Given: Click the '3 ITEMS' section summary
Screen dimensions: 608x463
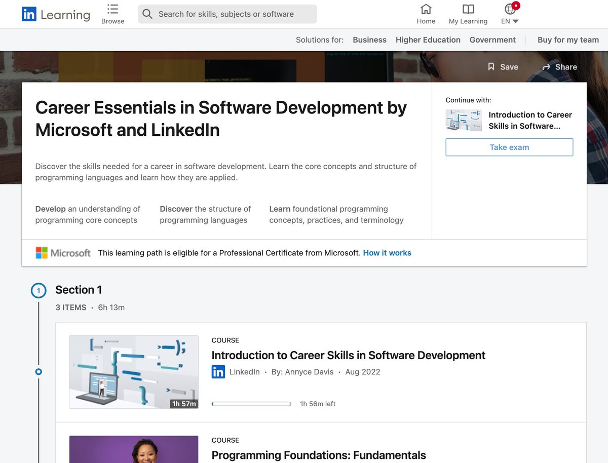Looking at the screenshot, I should pyautogui.click(x=71, y=307).
